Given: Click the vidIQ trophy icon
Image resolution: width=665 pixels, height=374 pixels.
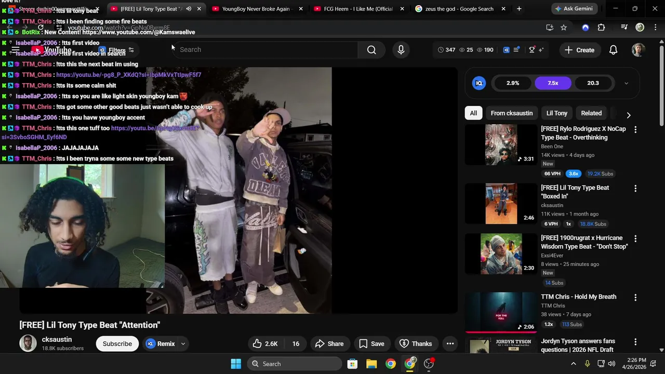Looking at the screenshot, I should [532, 50].
